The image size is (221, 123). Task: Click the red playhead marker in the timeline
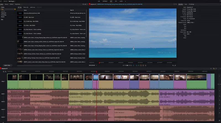96,72
